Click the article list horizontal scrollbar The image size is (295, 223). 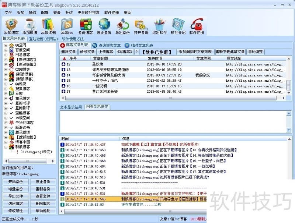pyautogui.click(x=173, y=98)
